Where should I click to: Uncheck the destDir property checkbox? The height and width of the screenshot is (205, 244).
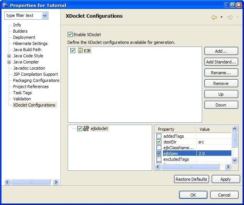(159, 142)
